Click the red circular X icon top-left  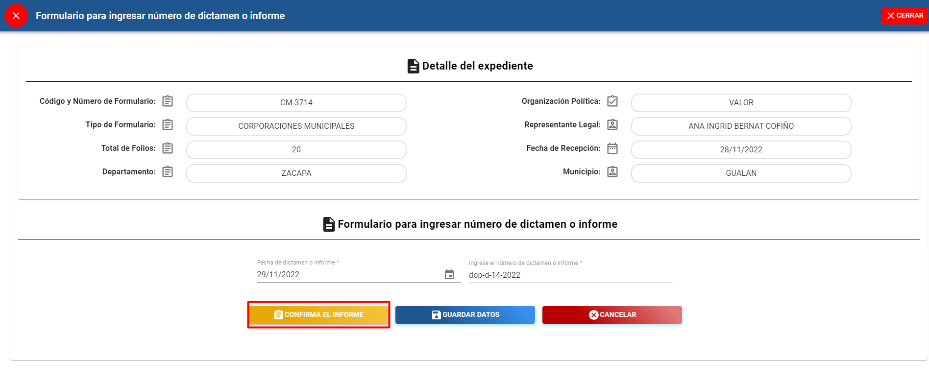click(x=16, y=16)
